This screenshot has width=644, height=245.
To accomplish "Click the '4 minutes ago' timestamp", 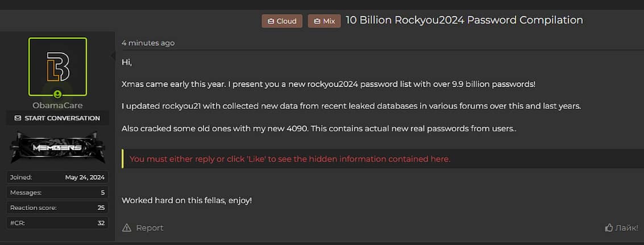I will coord(148,43).
